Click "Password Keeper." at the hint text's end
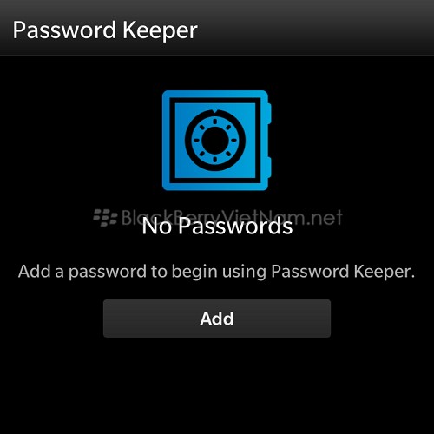The image size is (434, 434). pos(343,272)
